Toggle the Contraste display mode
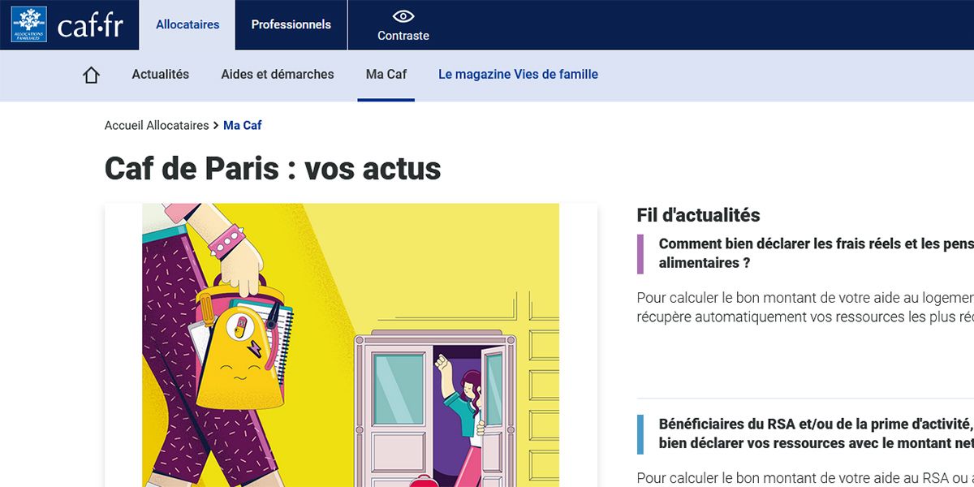This screenshot has width=974, height=487. click(403, 25)
